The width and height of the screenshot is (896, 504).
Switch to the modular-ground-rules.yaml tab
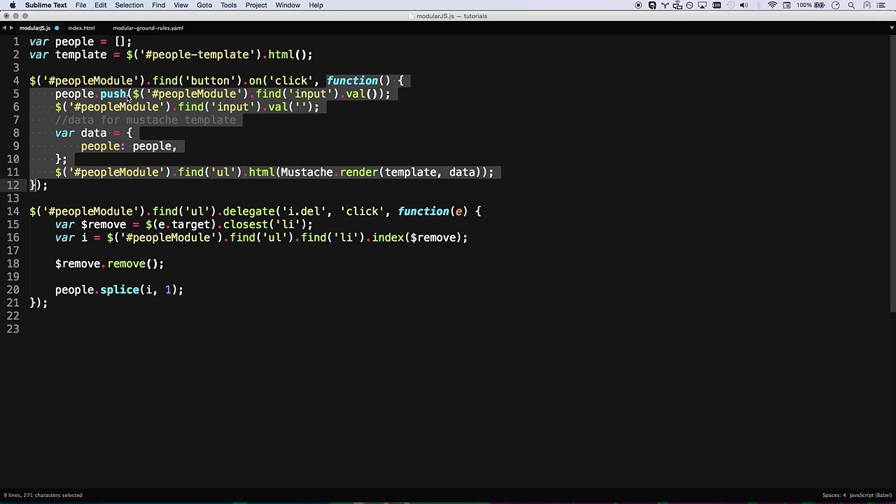148,28
